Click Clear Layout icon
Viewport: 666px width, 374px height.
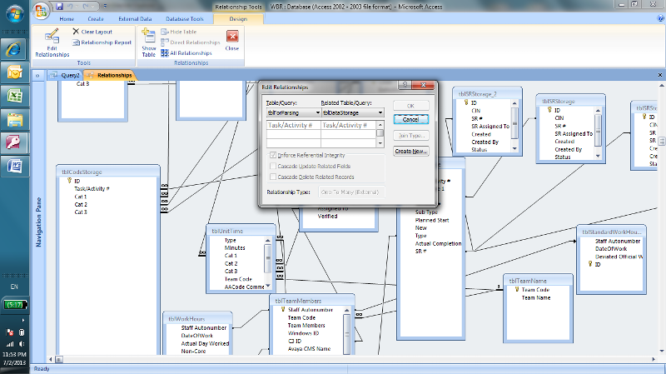76,32
